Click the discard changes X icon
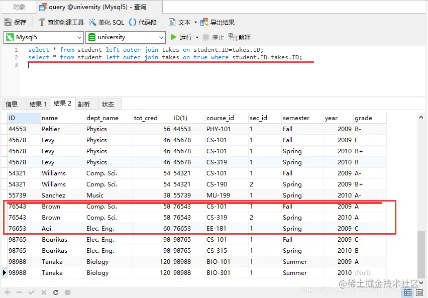 44,292
